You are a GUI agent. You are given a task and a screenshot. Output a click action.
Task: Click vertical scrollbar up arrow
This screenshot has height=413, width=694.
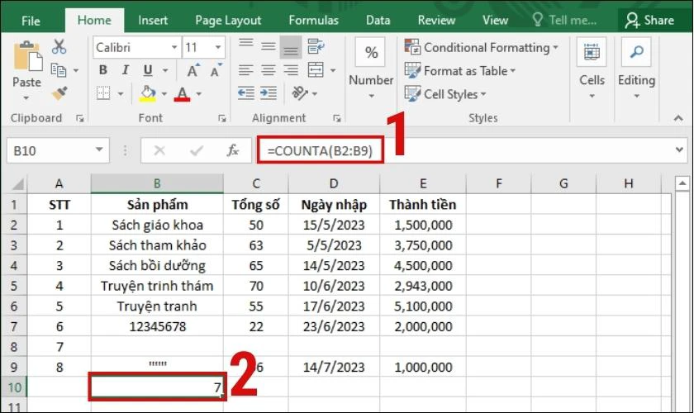(x=682, y=183)
